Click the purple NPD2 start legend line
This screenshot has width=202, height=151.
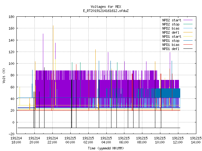(x=188, y=20)
